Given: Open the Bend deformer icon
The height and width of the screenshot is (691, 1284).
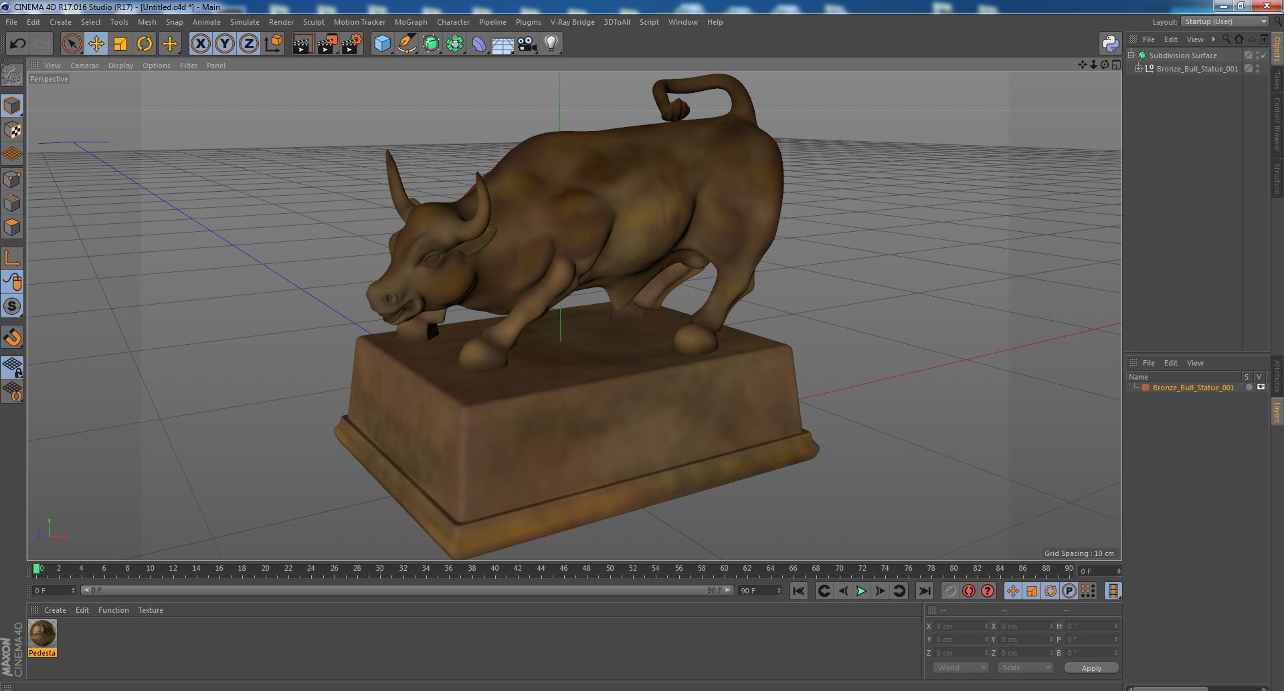Looking at the screenshot, I should point(479,44).
